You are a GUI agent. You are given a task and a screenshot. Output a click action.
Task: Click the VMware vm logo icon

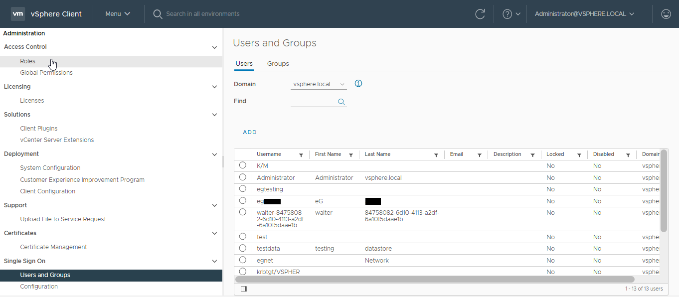click(x=18, y=14)
